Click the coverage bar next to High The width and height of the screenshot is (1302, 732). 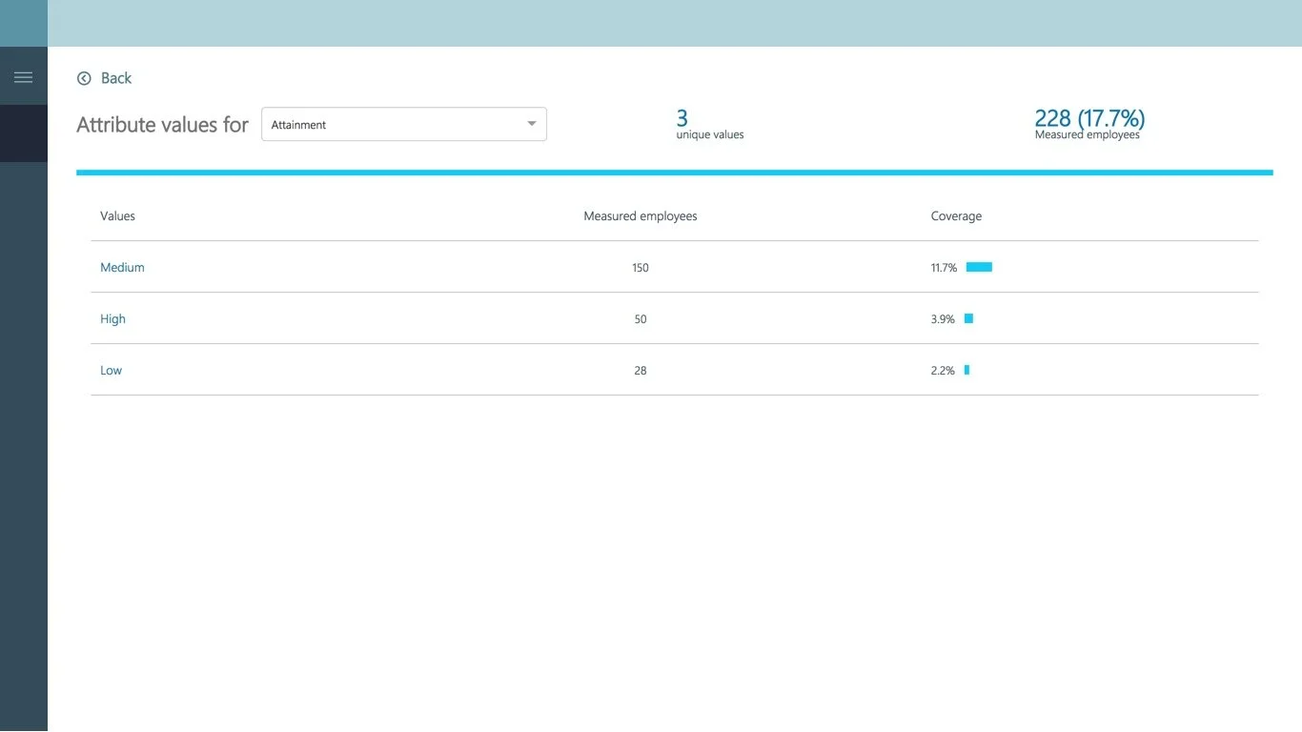967,318
